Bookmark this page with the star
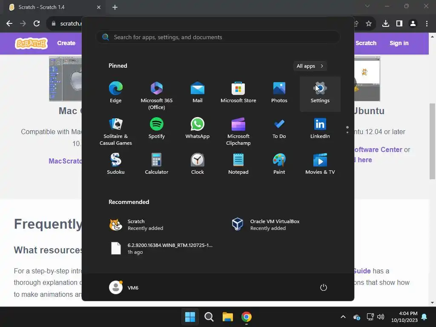Viewport: 436px width, 327px height. tap(368, 23)
